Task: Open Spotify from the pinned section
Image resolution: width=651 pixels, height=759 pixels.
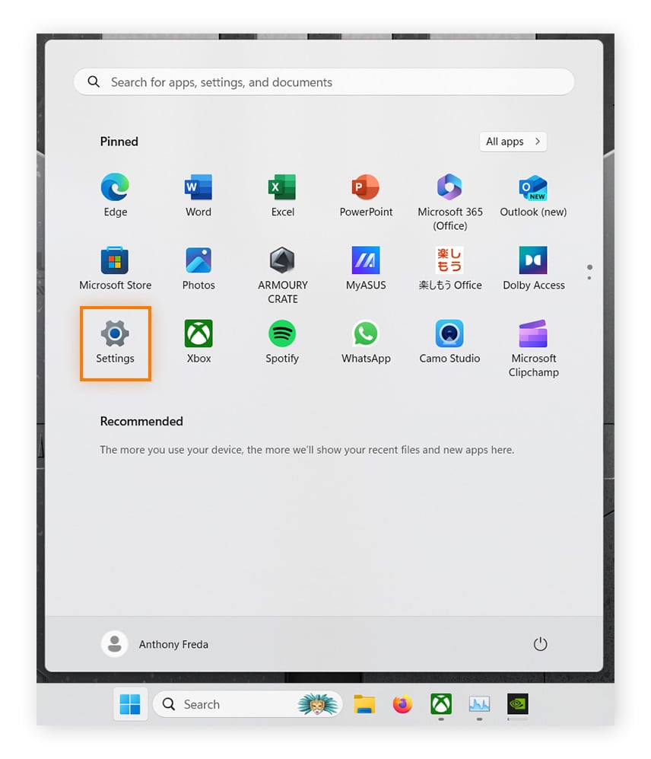Action: point(282,333)
